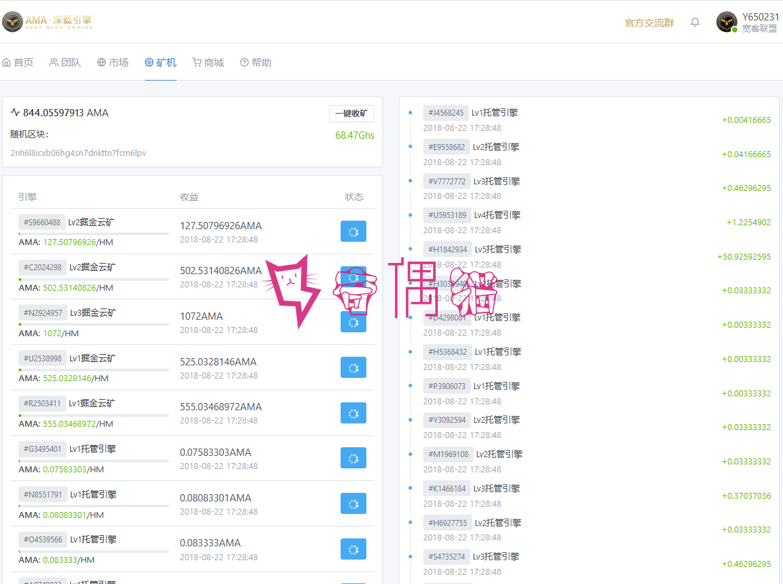The image size is (783, 584).
Task: Click the 收益 column header
Action: [x=189, y=197]
